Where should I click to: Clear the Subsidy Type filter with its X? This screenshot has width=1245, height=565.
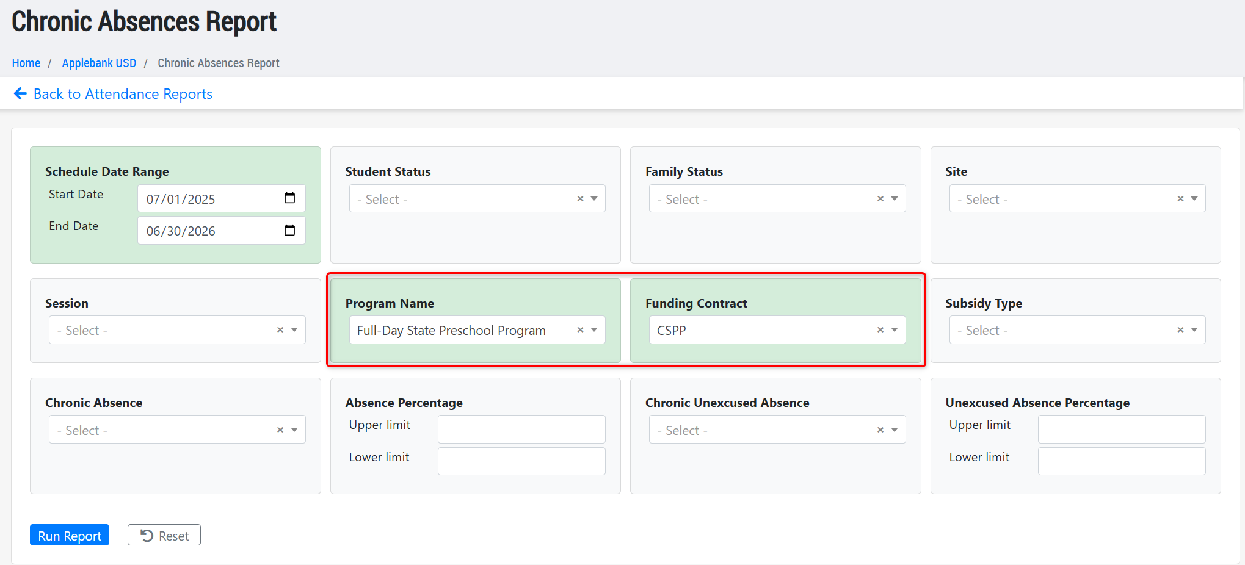[1180, 330]
